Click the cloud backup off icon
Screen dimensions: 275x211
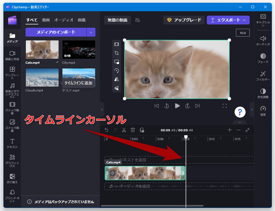click(x=137, y=20)
